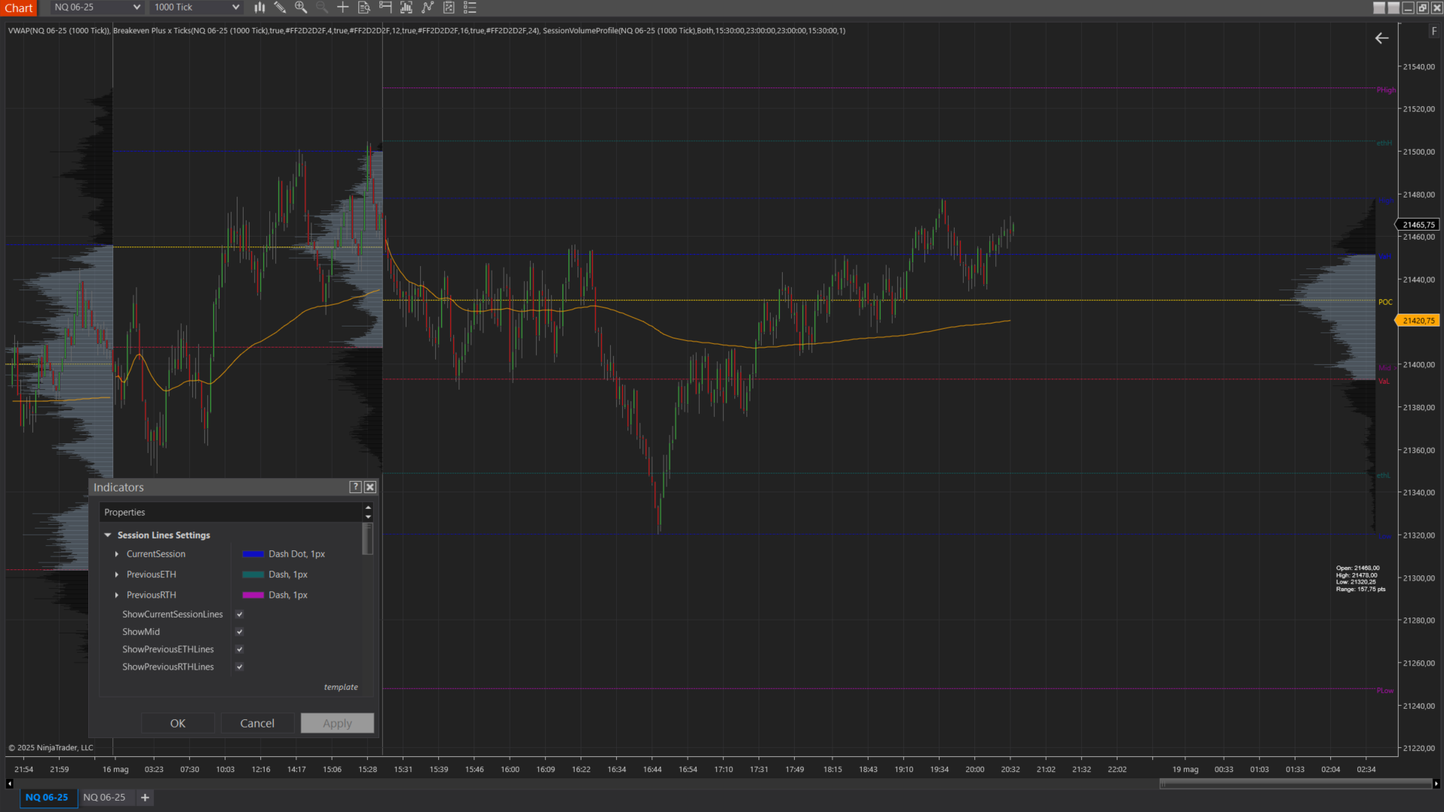The height and width of the screenshot is (812, 1444).
Task: Click the plus to add new chart tab
Action: pos(145,797)
